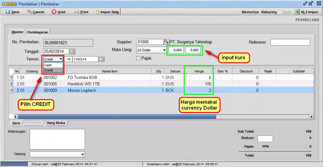323x167 pixels.
Task: Open the Cabang dropdown
Action: click(x=82, y=154)
